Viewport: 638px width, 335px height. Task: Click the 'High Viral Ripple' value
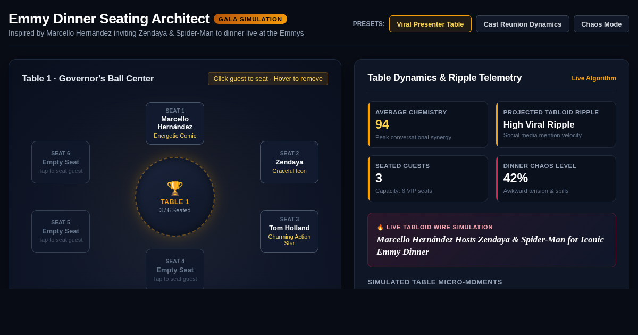539,125
